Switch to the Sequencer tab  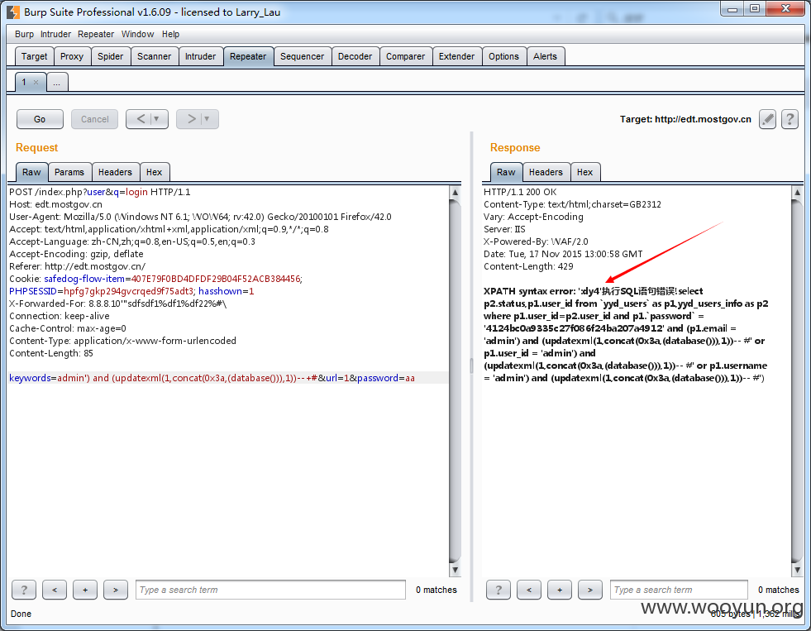point(302,56)
